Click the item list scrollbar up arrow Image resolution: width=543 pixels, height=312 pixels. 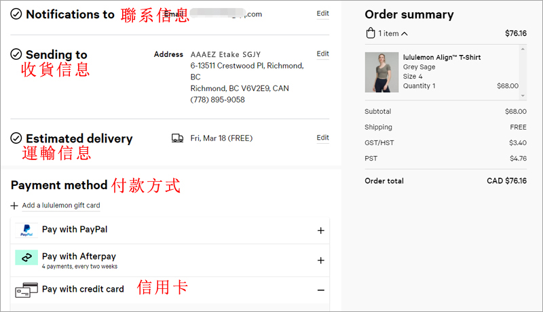(x=523, y=49)
